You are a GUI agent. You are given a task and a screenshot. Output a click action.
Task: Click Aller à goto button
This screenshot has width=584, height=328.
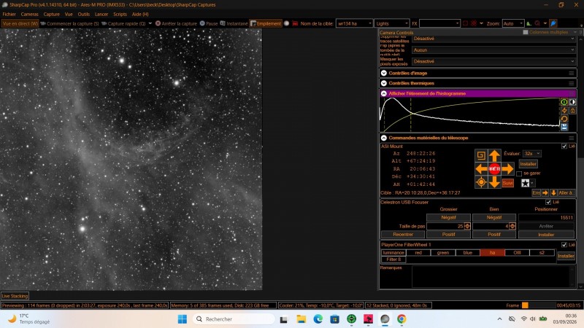[566, 192]
